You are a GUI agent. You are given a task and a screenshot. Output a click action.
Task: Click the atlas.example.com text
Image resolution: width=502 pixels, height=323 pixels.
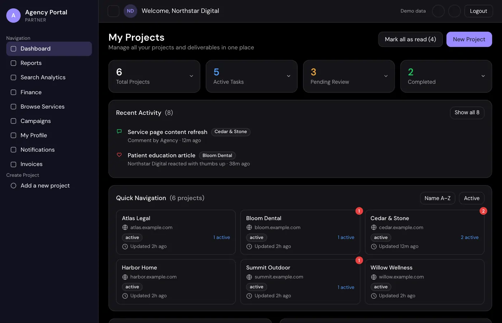tap(151, 228)
